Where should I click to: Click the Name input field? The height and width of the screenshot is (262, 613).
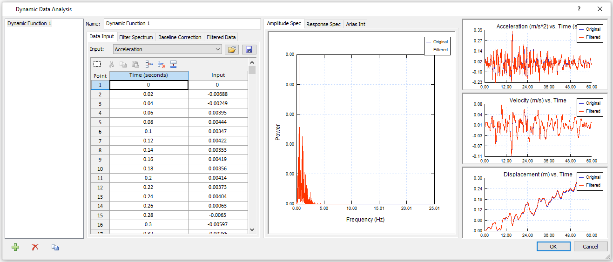182,24
